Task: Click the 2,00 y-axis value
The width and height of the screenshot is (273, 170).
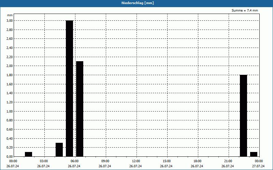Action: (x=10, y=66)
